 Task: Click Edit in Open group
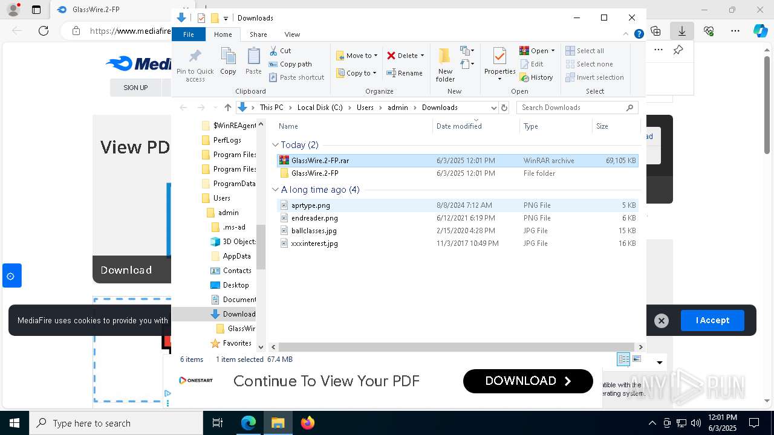click(532, 64)
